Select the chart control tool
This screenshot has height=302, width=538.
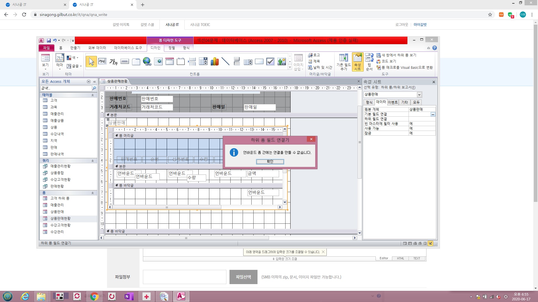coord(214,61)
